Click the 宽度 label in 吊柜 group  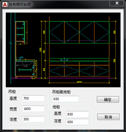click(13, 109)
